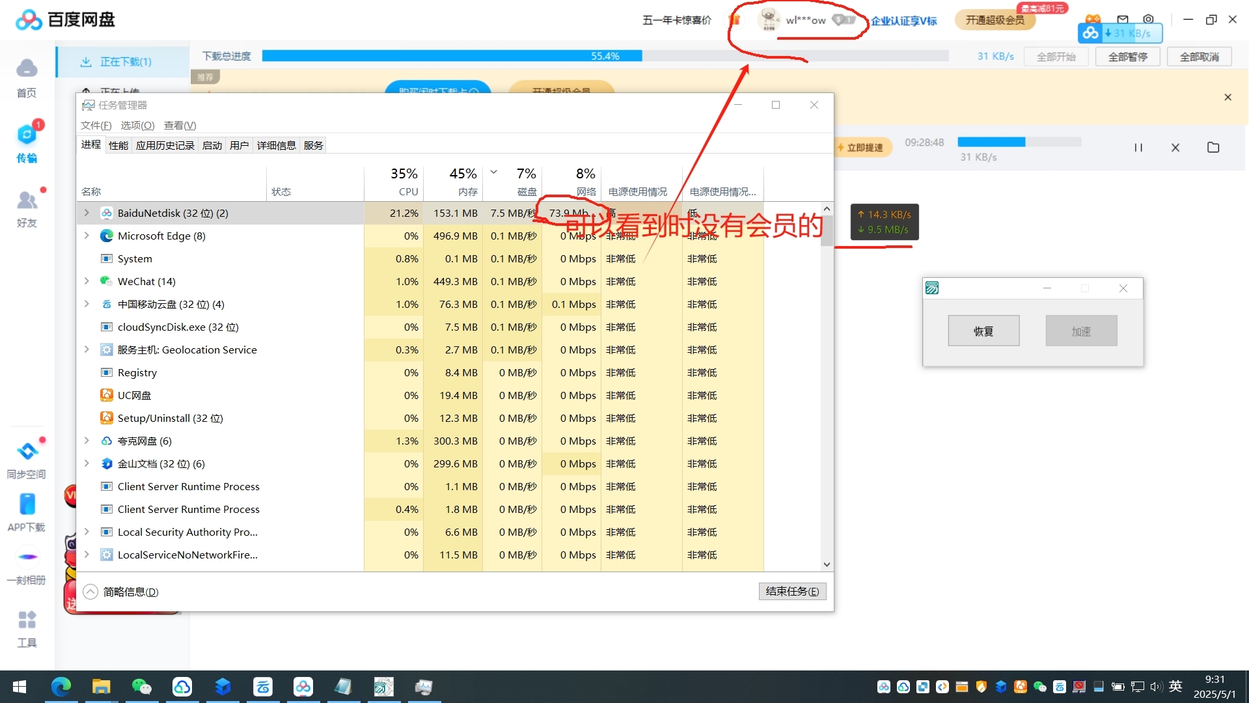Expand the BaiduNetdisk (32 位) process group
Image resolution: width=1249 pixels, height=703 pixels.
click(x=87, y=213)
